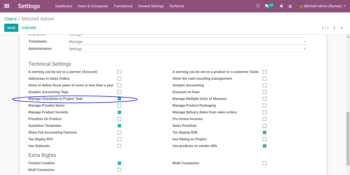
Task: Toggle Tax display B2C checkbox
Action: 119,139
